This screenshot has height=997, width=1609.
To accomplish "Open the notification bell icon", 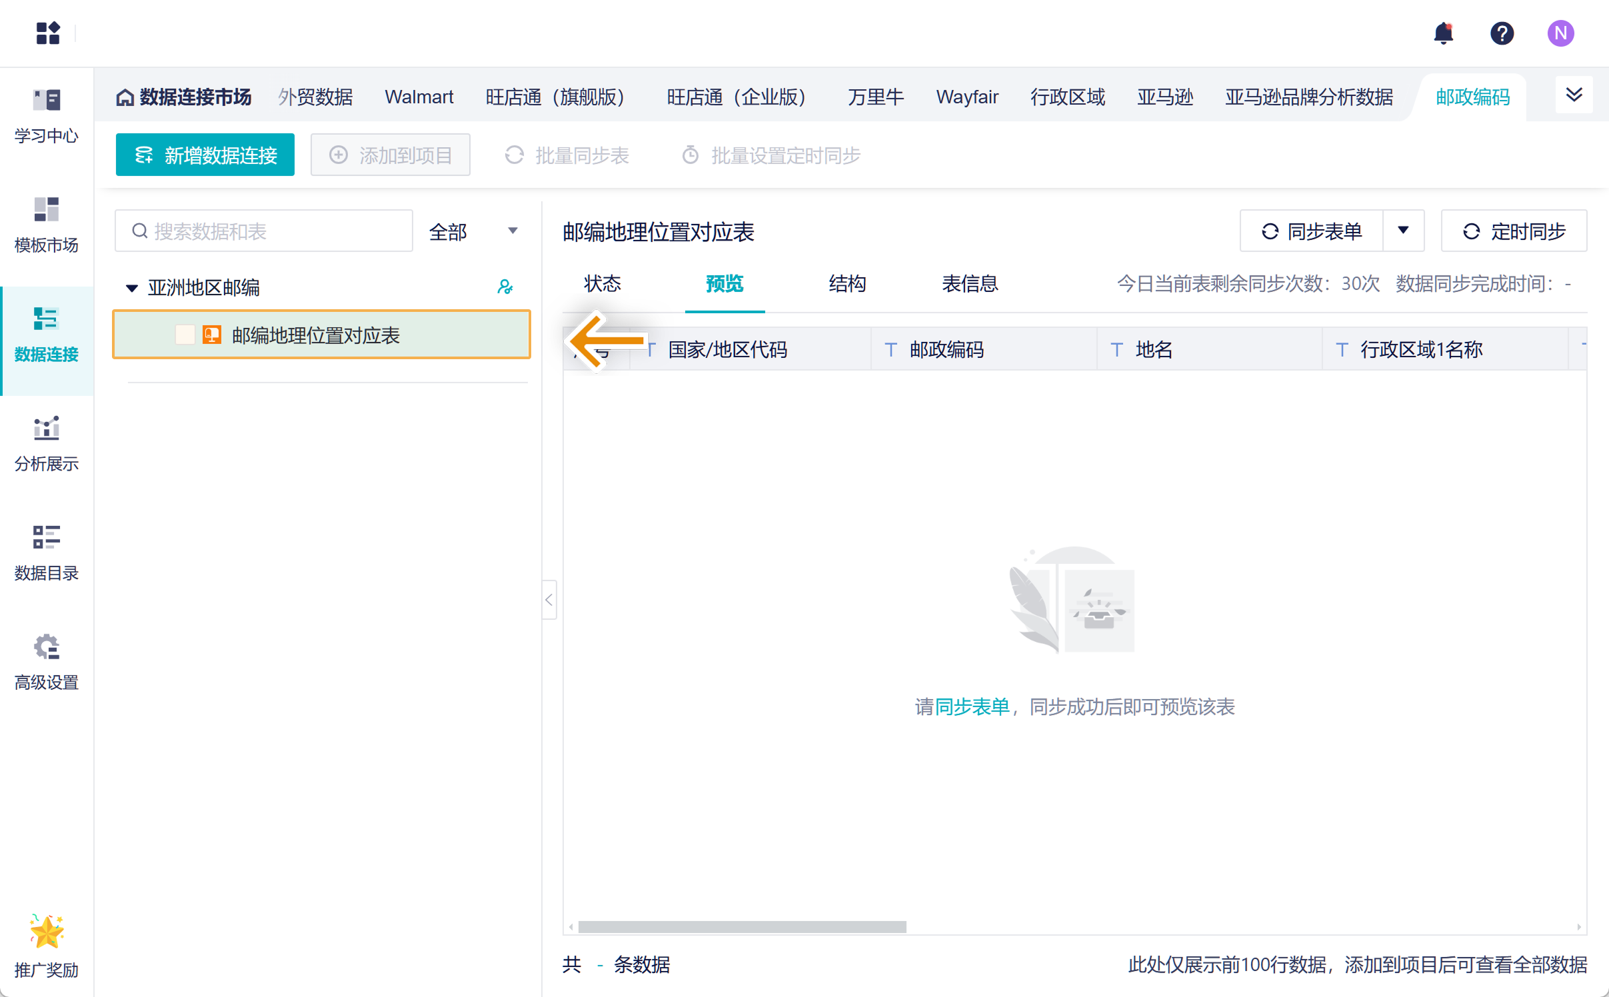I will pyautogui.click(x=1443, y=33).
